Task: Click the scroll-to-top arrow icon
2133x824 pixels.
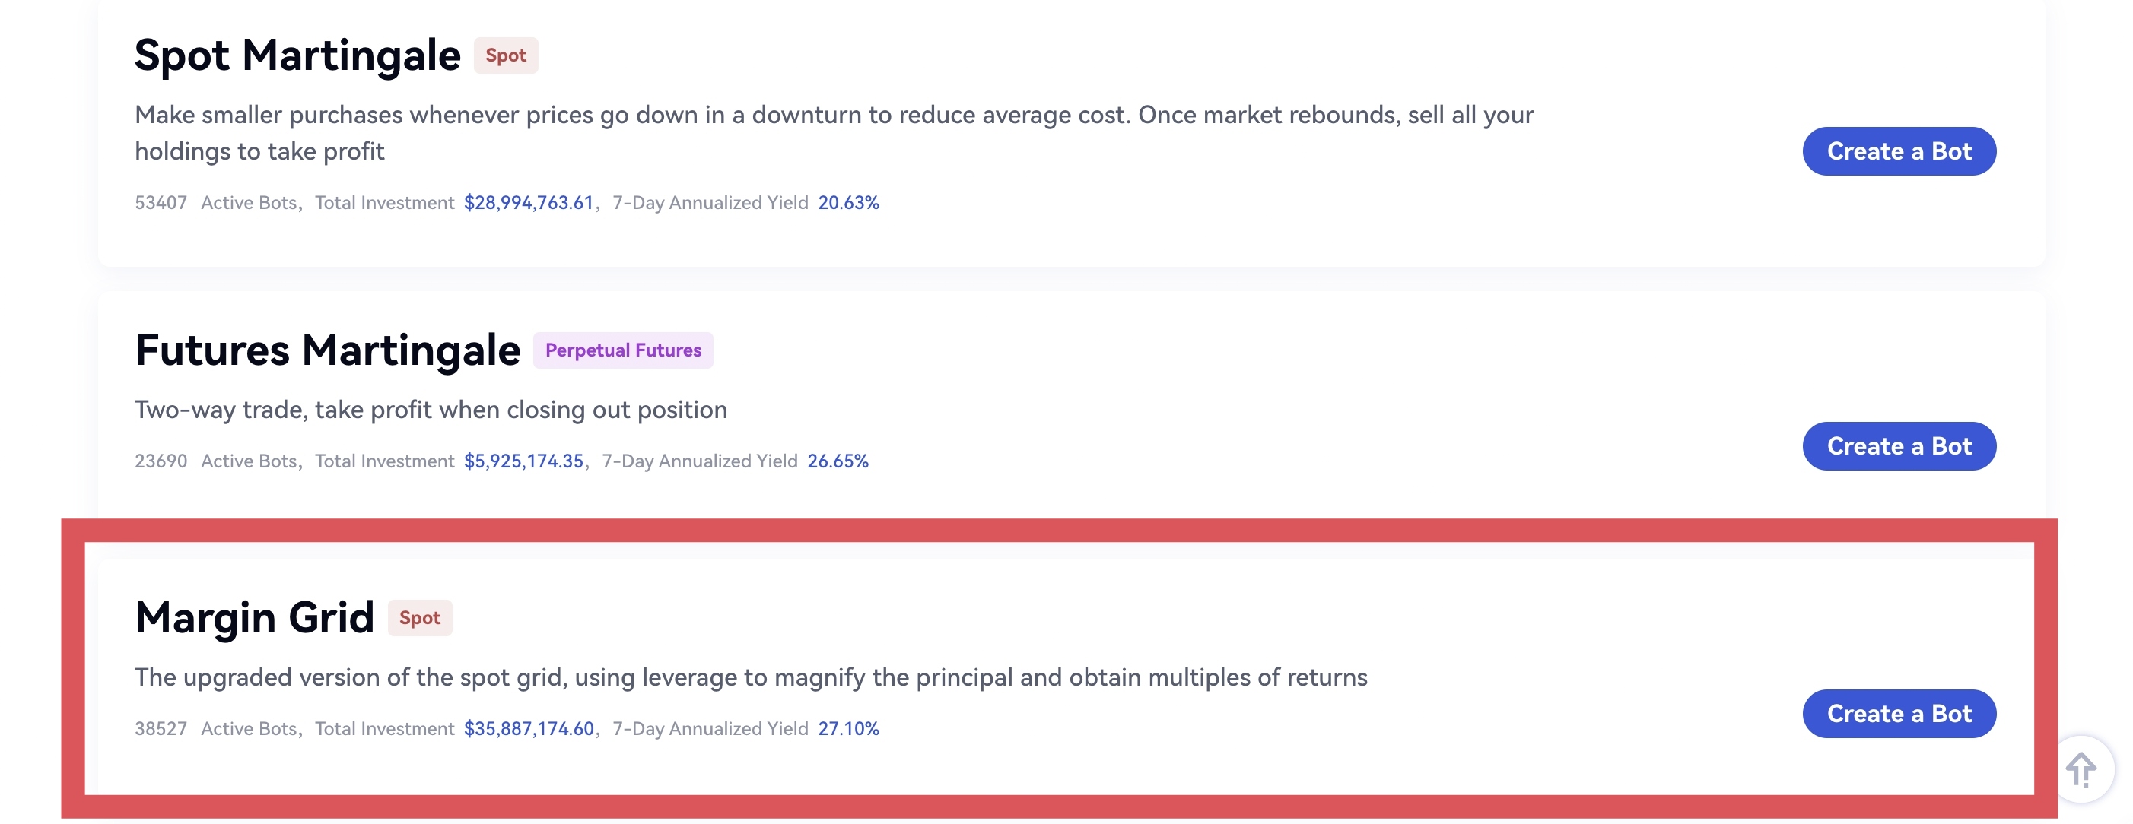Action: (x=2079, y=769)
